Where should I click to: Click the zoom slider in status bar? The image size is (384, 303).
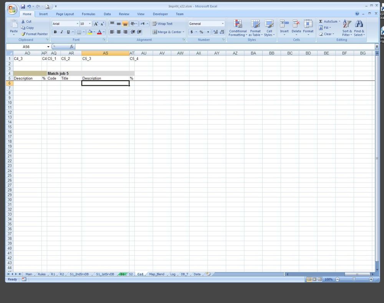354,279
